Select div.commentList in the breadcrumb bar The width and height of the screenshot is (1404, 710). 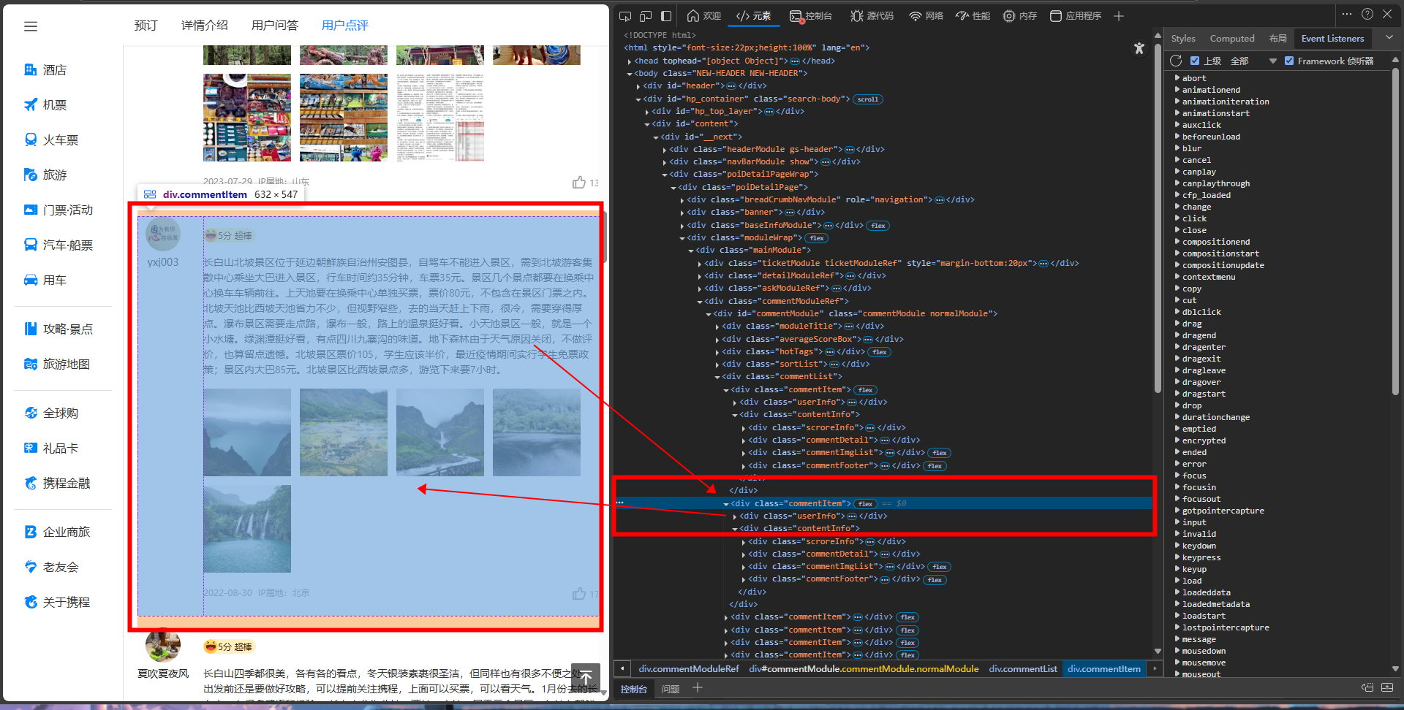(1023, 668)
